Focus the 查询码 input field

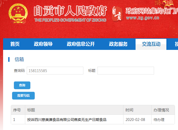point(55,71)
